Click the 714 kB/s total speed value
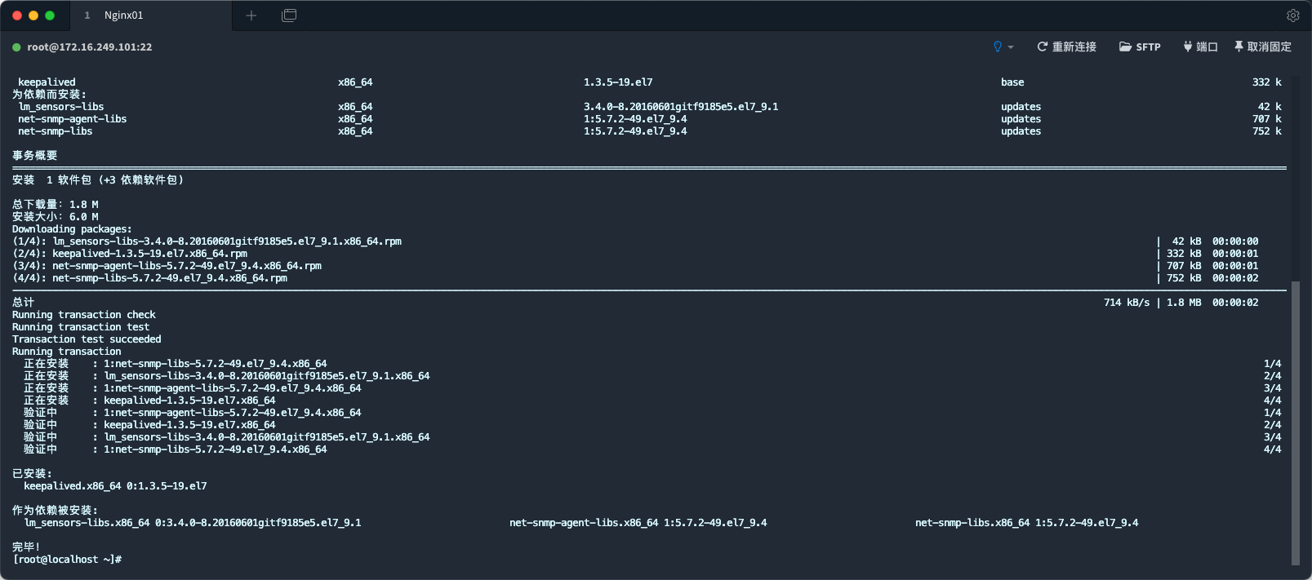This screenshot has height=580, width=1312. pos(1127,303)
